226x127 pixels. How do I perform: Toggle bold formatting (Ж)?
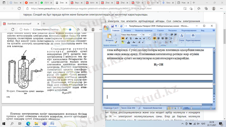[122, 39]
